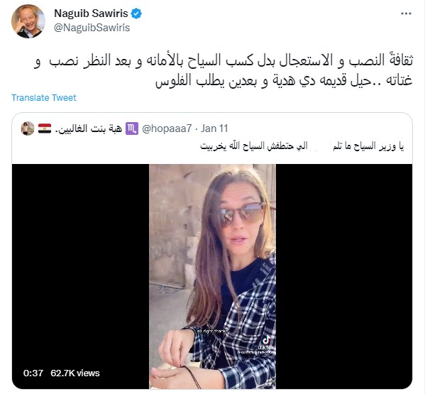Open the @NaguibSawiris handle
Viewport: 425px width, 394px height.
coord(92,28)
